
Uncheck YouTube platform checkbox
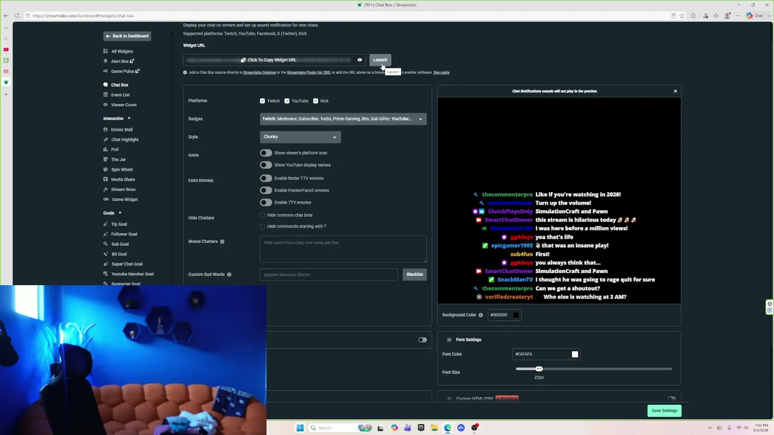pos(287,101)
